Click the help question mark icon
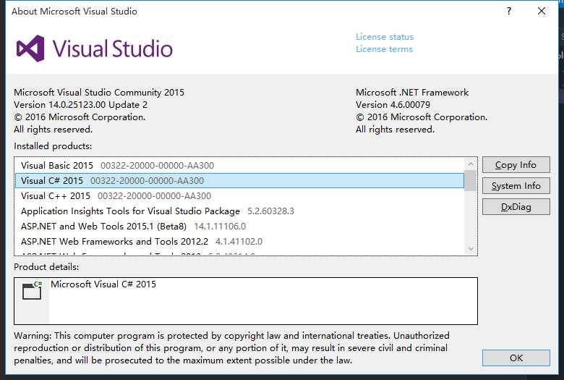Image resolution: width=564 pixels, height=380 pixels. (x=508, y=11)
